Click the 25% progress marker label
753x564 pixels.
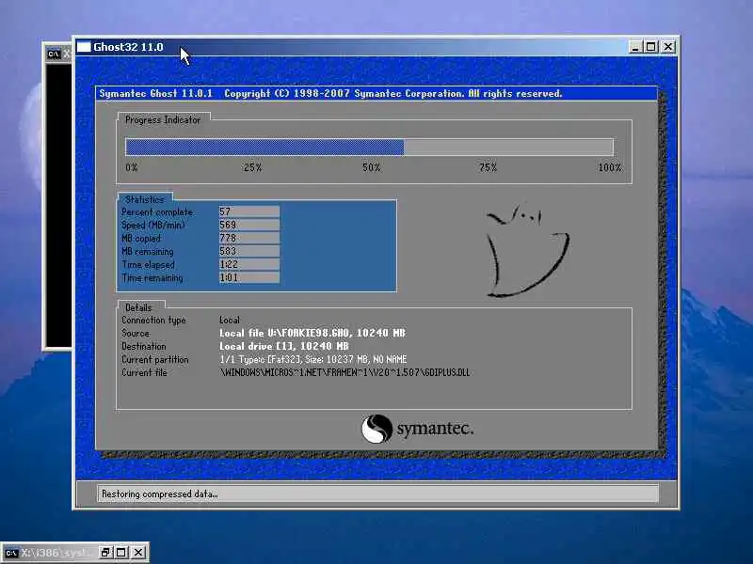pos(252,167)
